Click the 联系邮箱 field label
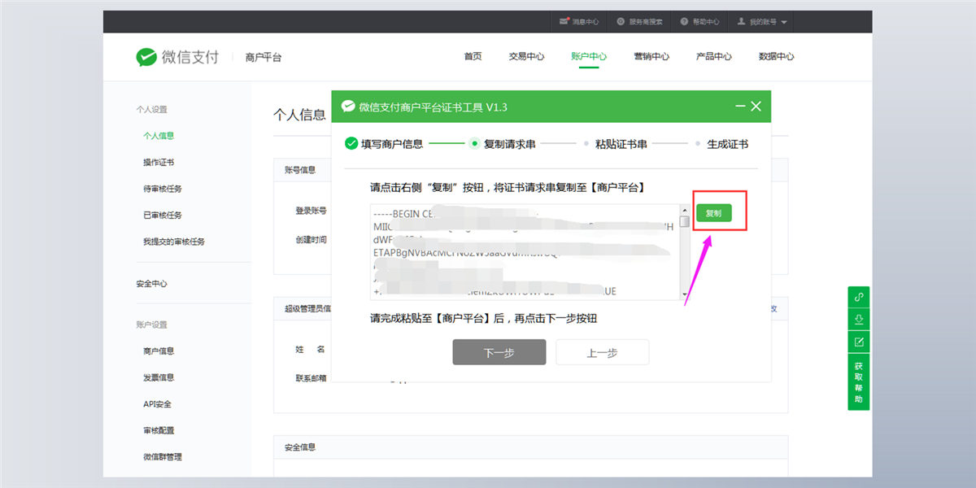 311,378
